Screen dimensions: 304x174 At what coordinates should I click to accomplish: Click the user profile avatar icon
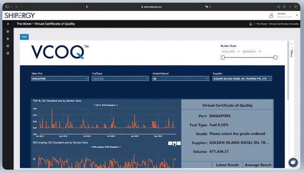click(271, 16)
